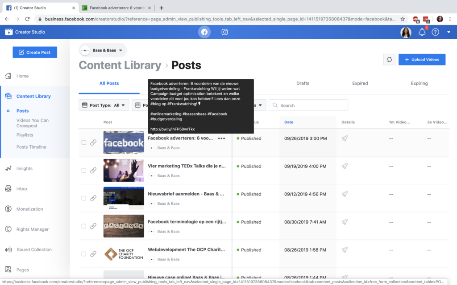The image size is (457, 285).
Task: Open the All Posts tab
Action: [109, 83]
